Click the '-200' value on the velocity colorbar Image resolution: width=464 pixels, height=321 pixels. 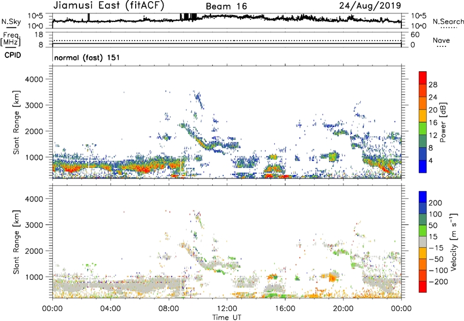pyautogui.click(x=438, y=282)
